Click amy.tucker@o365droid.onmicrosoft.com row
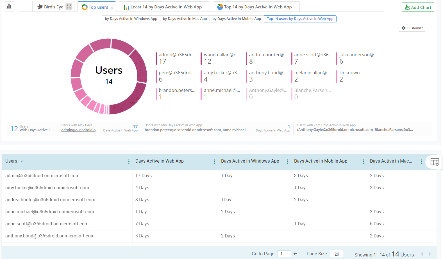 tap(219, 188)
